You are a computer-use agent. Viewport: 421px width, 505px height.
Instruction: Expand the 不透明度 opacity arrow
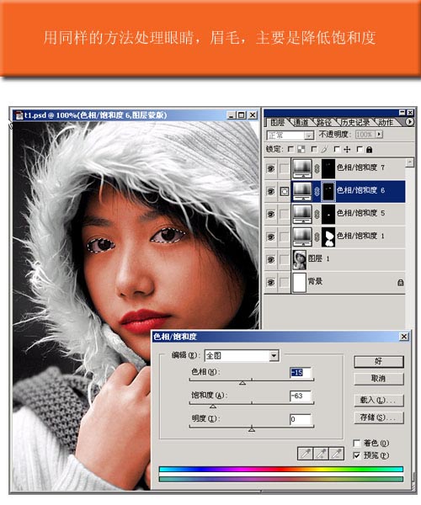[379, 134]
